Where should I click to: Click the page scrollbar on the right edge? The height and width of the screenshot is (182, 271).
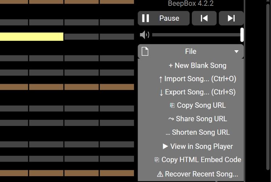(268, 87)
